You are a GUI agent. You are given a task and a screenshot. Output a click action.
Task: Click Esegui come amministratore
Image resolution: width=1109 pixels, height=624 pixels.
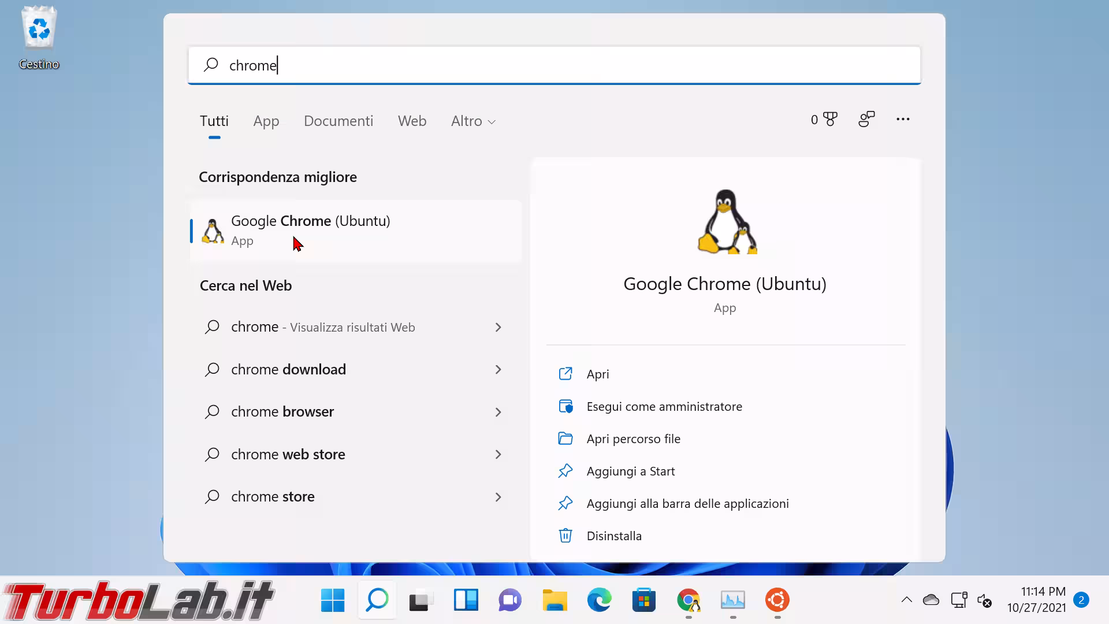(x=664, y=407)
